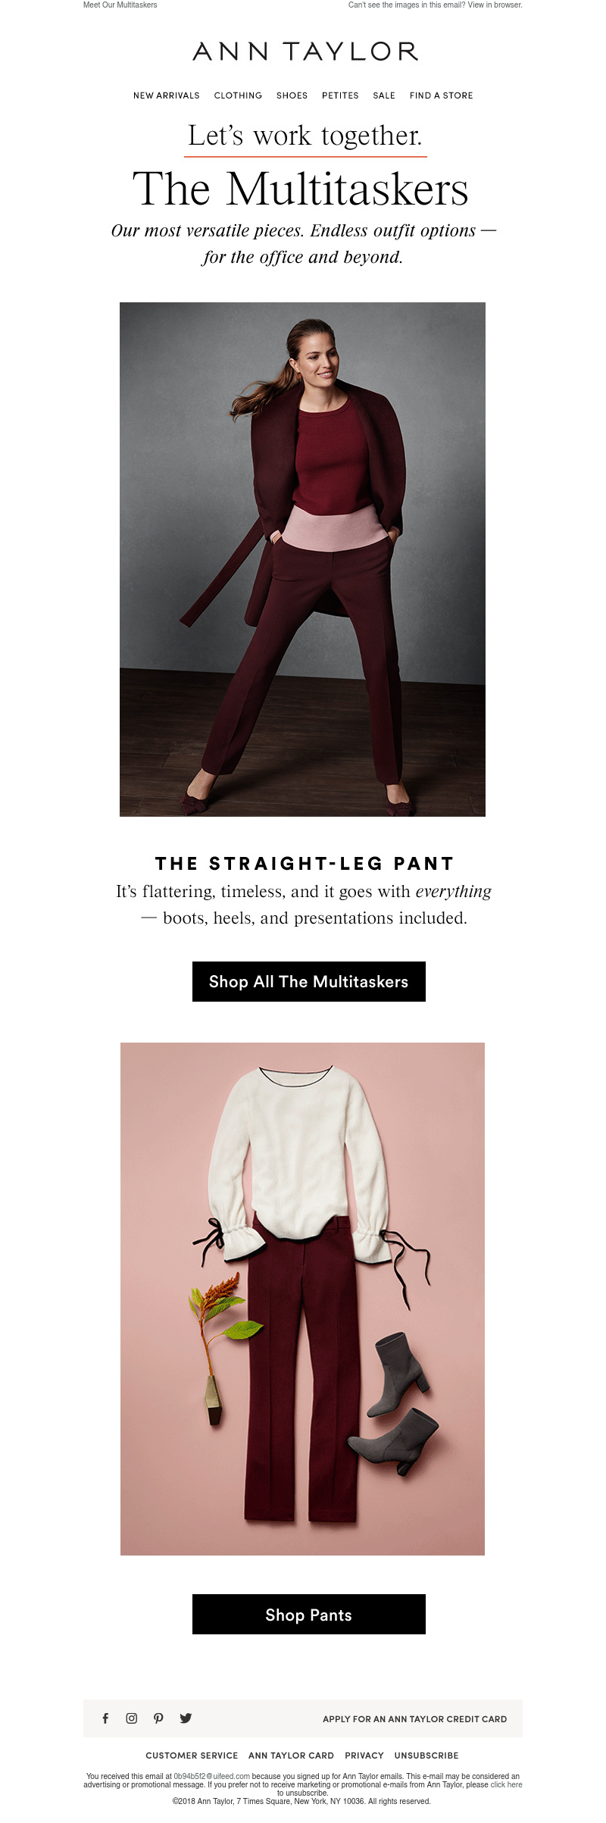Screen dimensions: 606x1823
Task: Click the Unsubscribe footer link
Action: point(426,1755)
